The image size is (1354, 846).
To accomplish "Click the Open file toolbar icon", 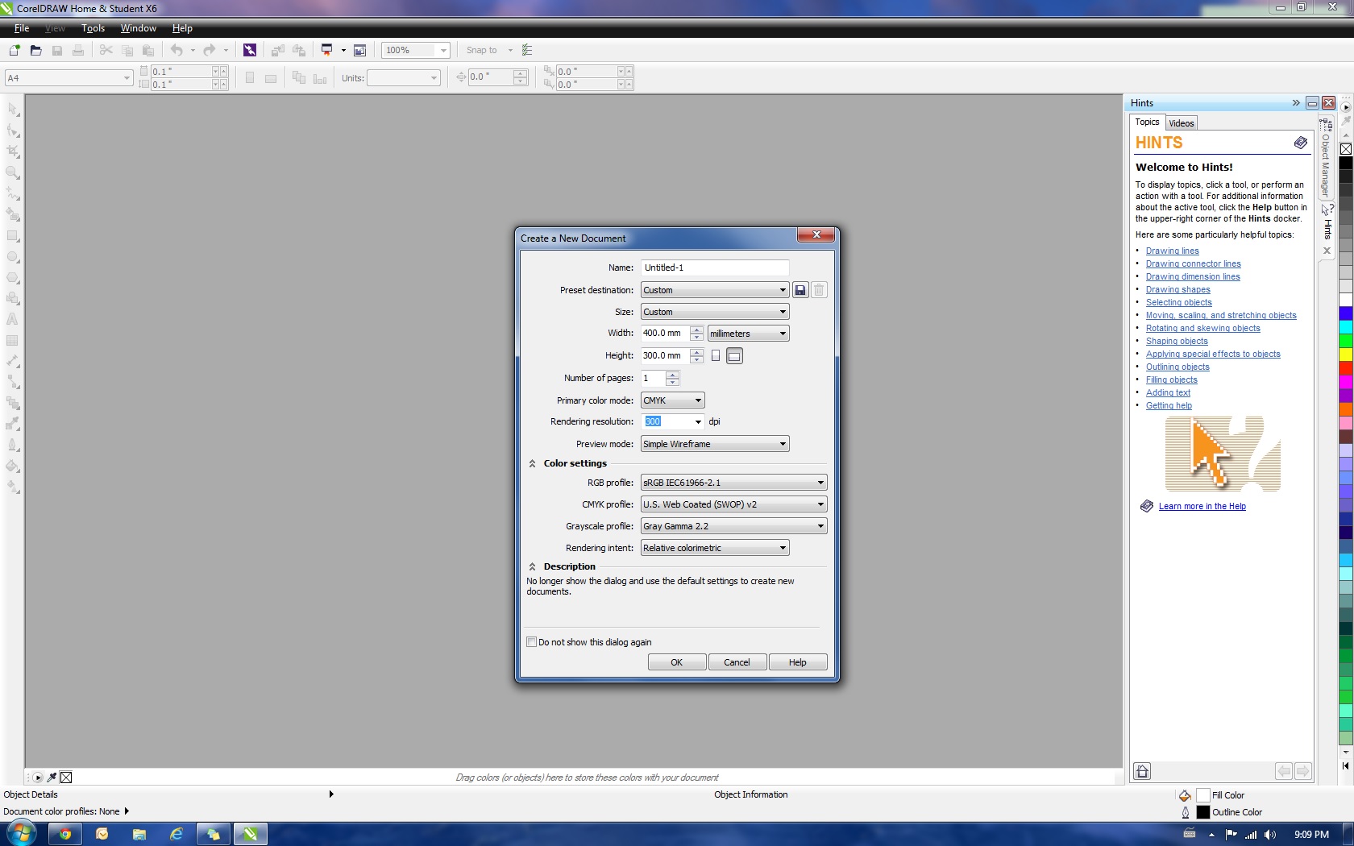I will point(35,50).
